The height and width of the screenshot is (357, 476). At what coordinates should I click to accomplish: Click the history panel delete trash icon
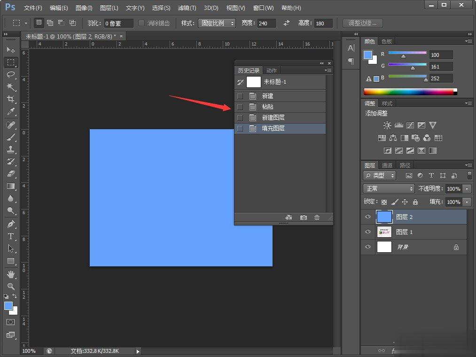(317, 217)
